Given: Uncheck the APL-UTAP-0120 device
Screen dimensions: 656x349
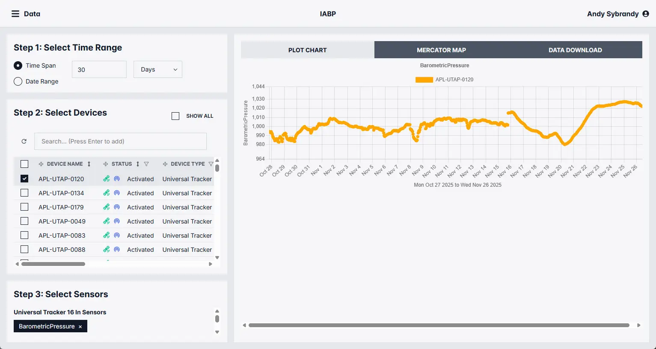Looking at the screenshot, I should point(24,179).
